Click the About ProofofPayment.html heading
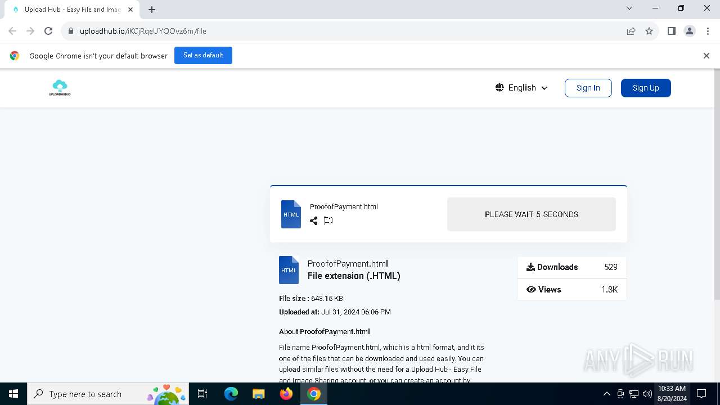The height and width of the screenshot is (405, 720). [x=325, y=332]
